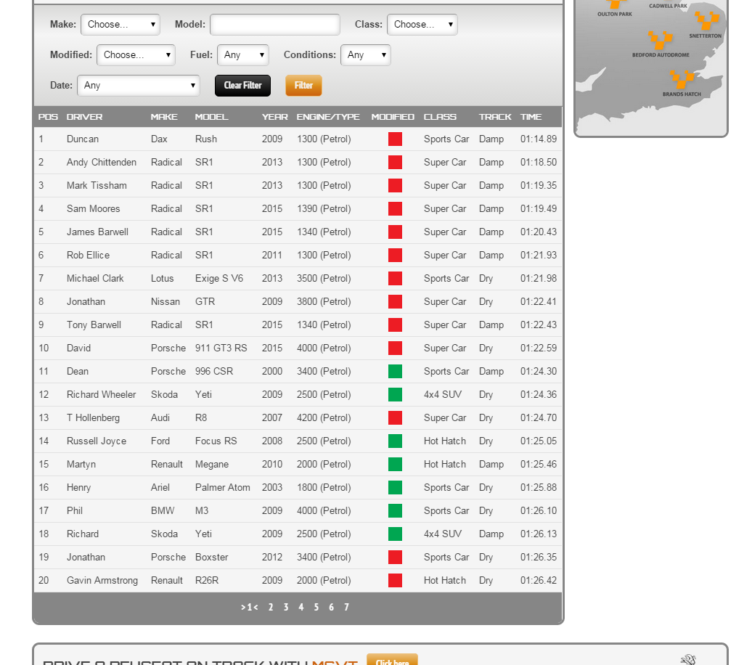The width and height of the screenshot is (752, 665).
Task: Click lap time '01:14.89'
Action: point(539,139)
